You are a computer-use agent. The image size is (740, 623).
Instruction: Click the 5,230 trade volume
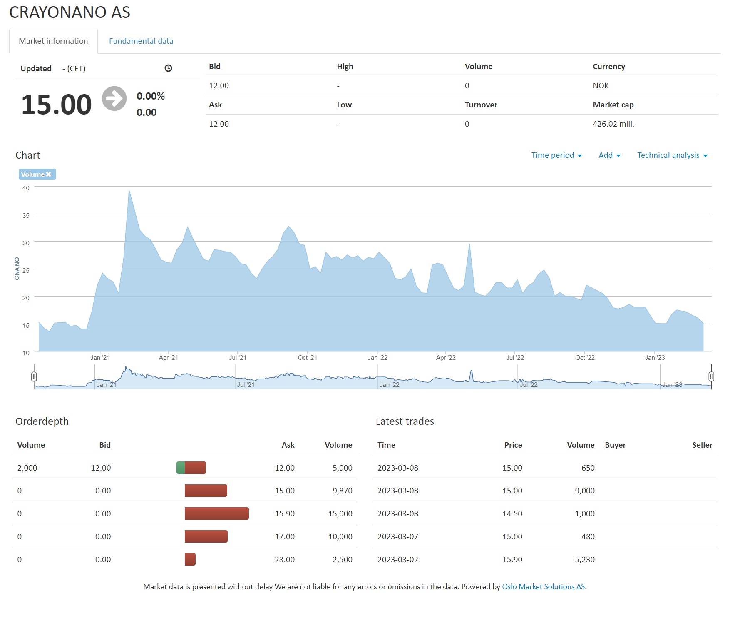585,559
